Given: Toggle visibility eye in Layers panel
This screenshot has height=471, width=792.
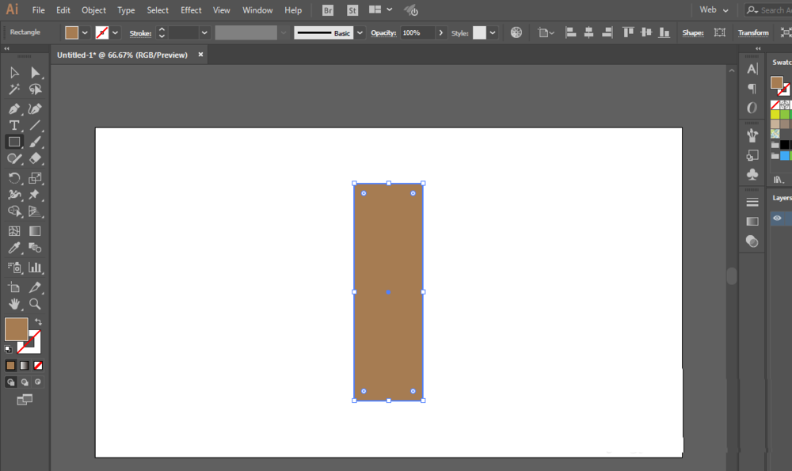Looking at the screenshot, I should tap(777, 218).
